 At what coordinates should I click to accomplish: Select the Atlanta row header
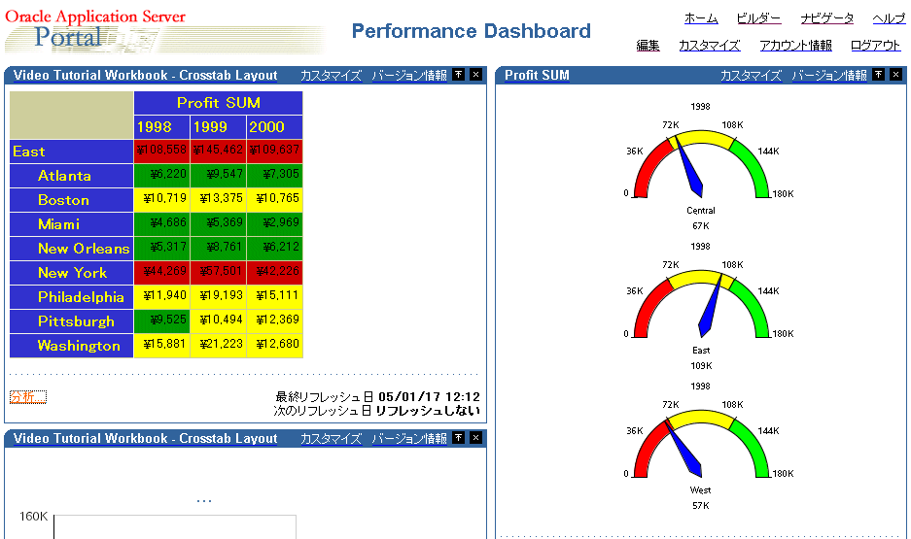coord(72,176)
